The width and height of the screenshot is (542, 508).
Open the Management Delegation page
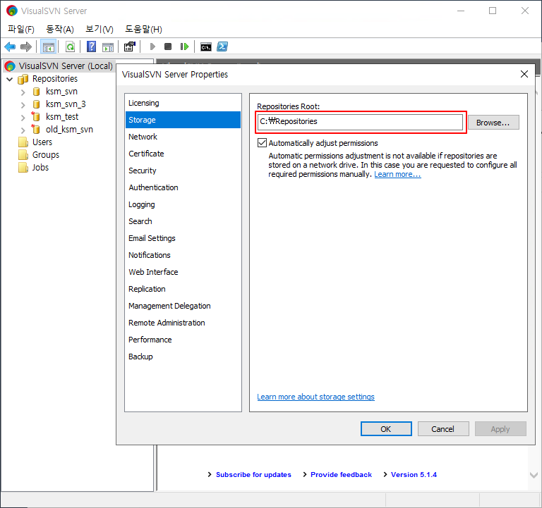click(x=183, y=306)
